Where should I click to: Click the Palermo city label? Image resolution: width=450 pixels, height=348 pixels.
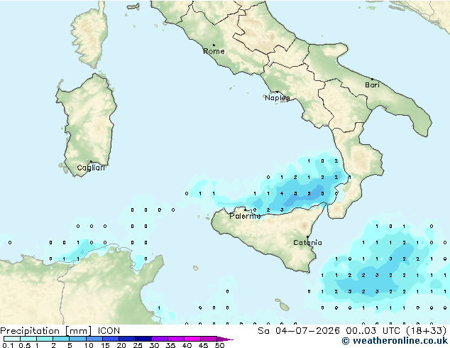tap(245, 216)
